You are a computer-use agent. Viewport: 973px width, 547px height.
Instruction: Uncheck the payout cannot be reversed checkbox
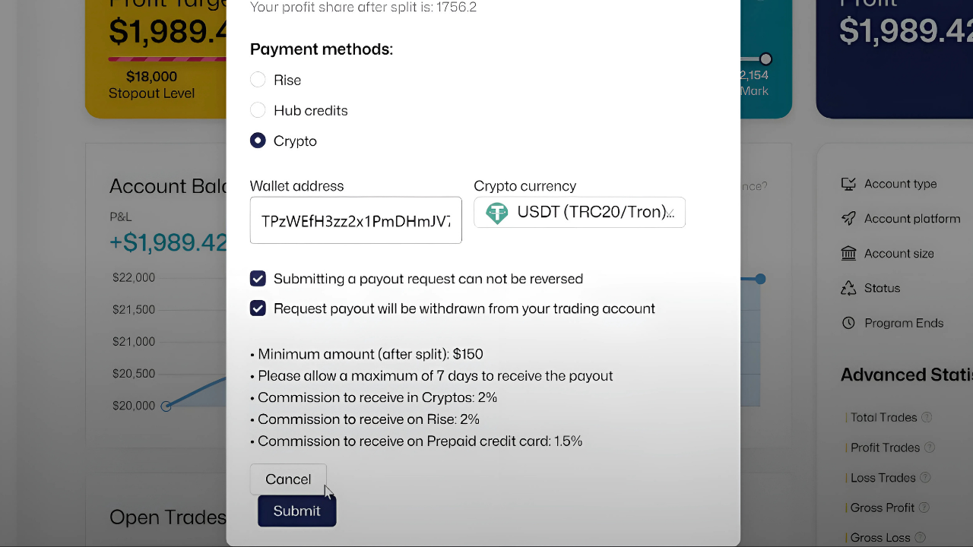(x=258, y=279)
